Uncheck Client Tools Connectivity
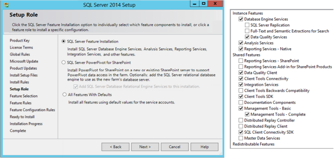 point(241,79)
